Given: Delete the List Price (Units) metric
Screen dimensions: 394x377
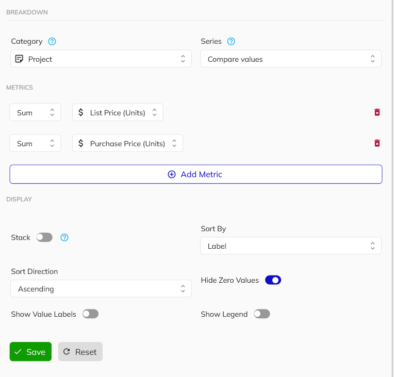Looking at the screenshot, I should [377, 112].
